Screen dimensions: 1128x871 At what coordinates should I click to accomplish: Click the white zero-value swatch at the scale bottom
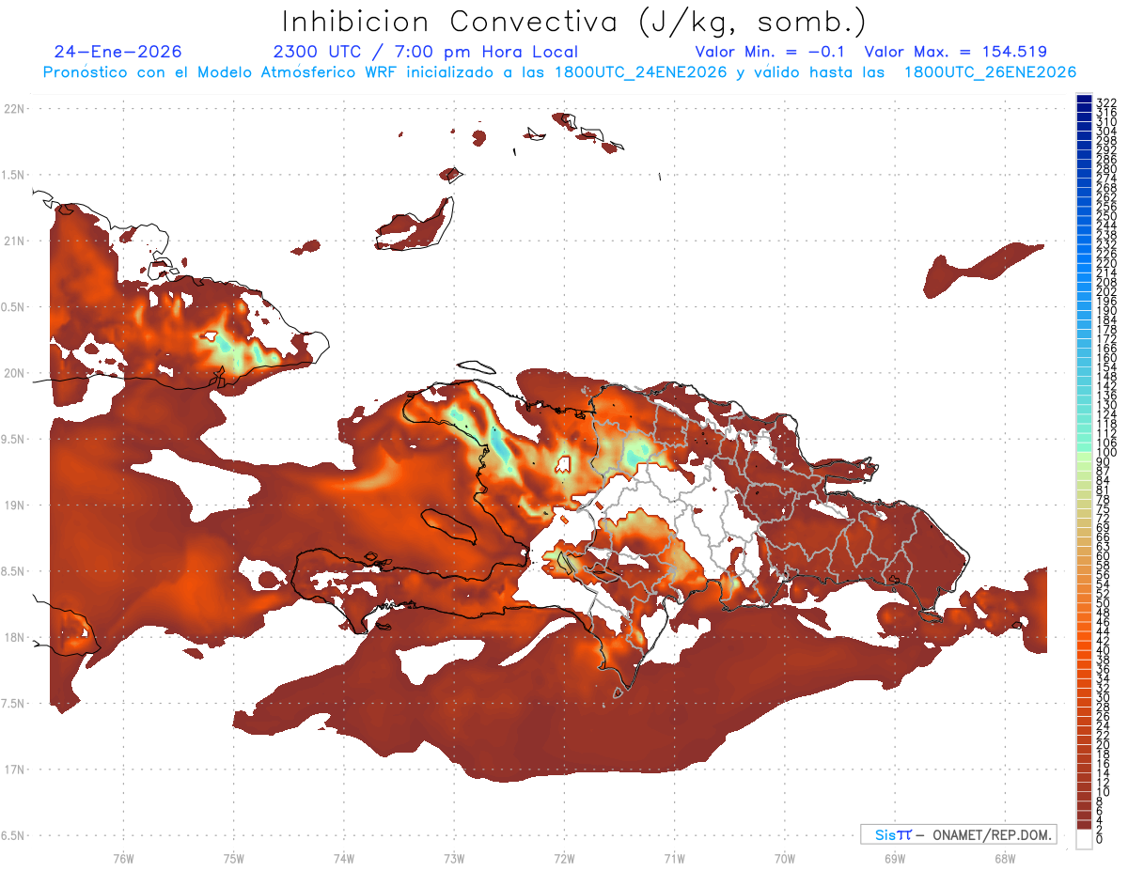1084,840
